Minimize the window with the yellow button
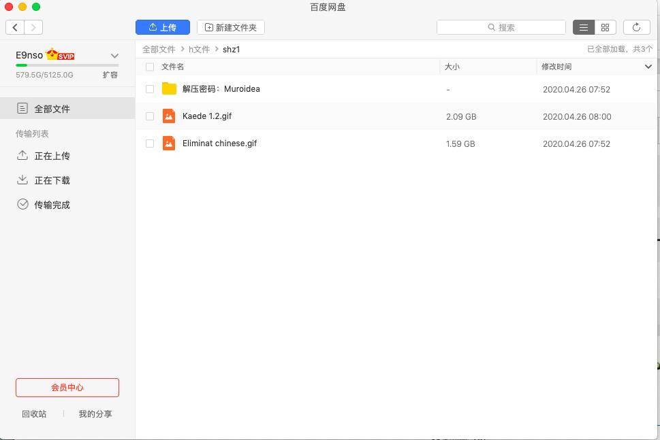This screenshot has height=440, width=660. point(22,7)
